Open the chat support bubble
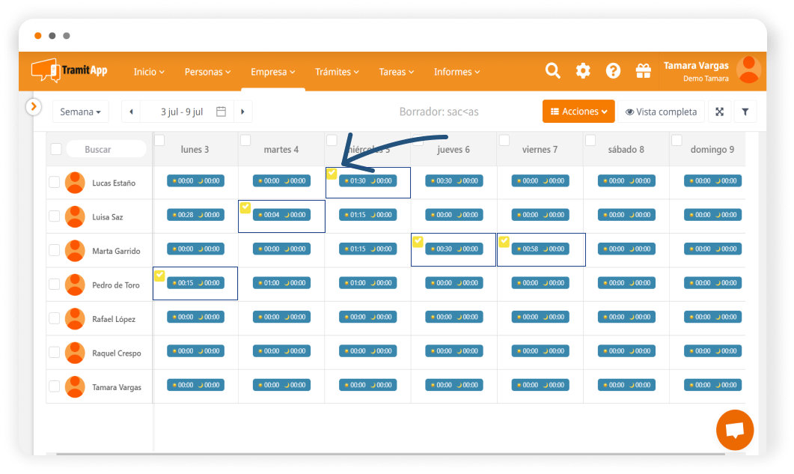The width and height of the screenshot is (794, 474). click(734, 430)
